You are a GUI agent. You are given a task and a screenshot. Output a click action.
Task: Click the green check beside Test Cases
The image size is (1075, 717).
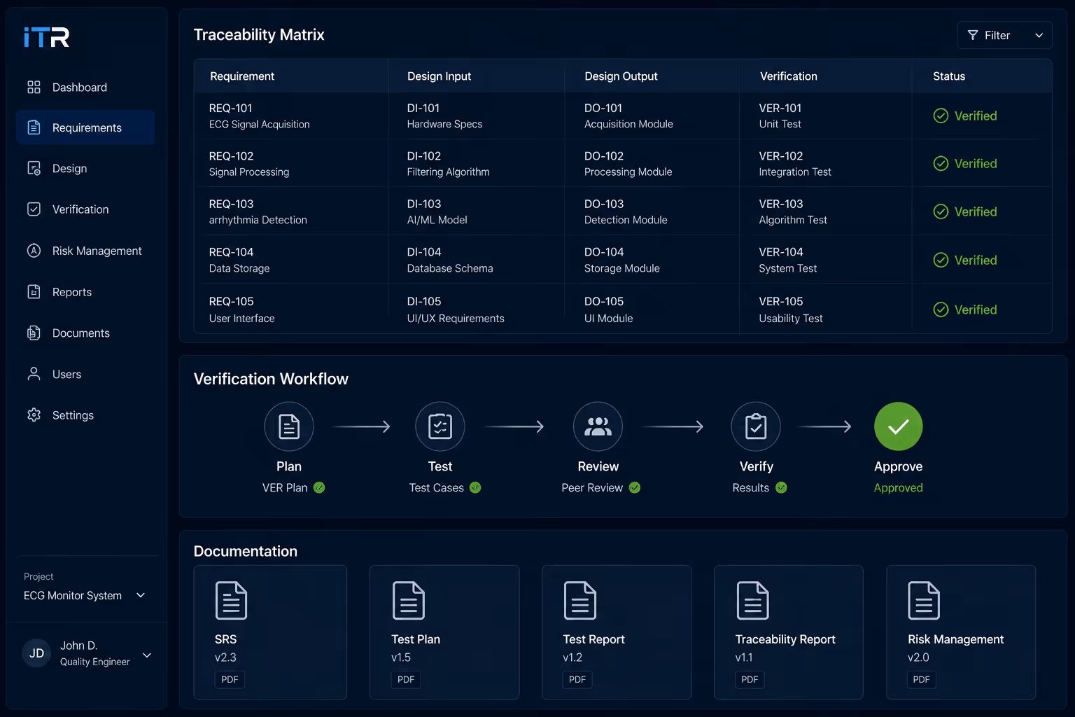[475, 487]
